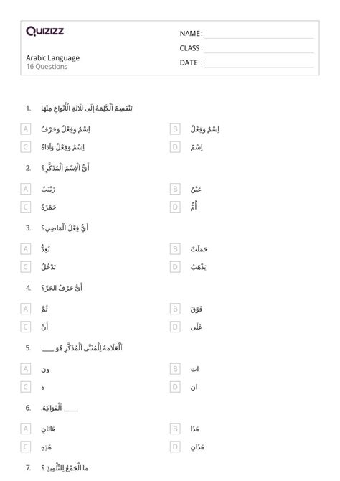This screenshot has width=340, height=481.
Task: Mark answer box D for question 2
Action: click(175, 207)
